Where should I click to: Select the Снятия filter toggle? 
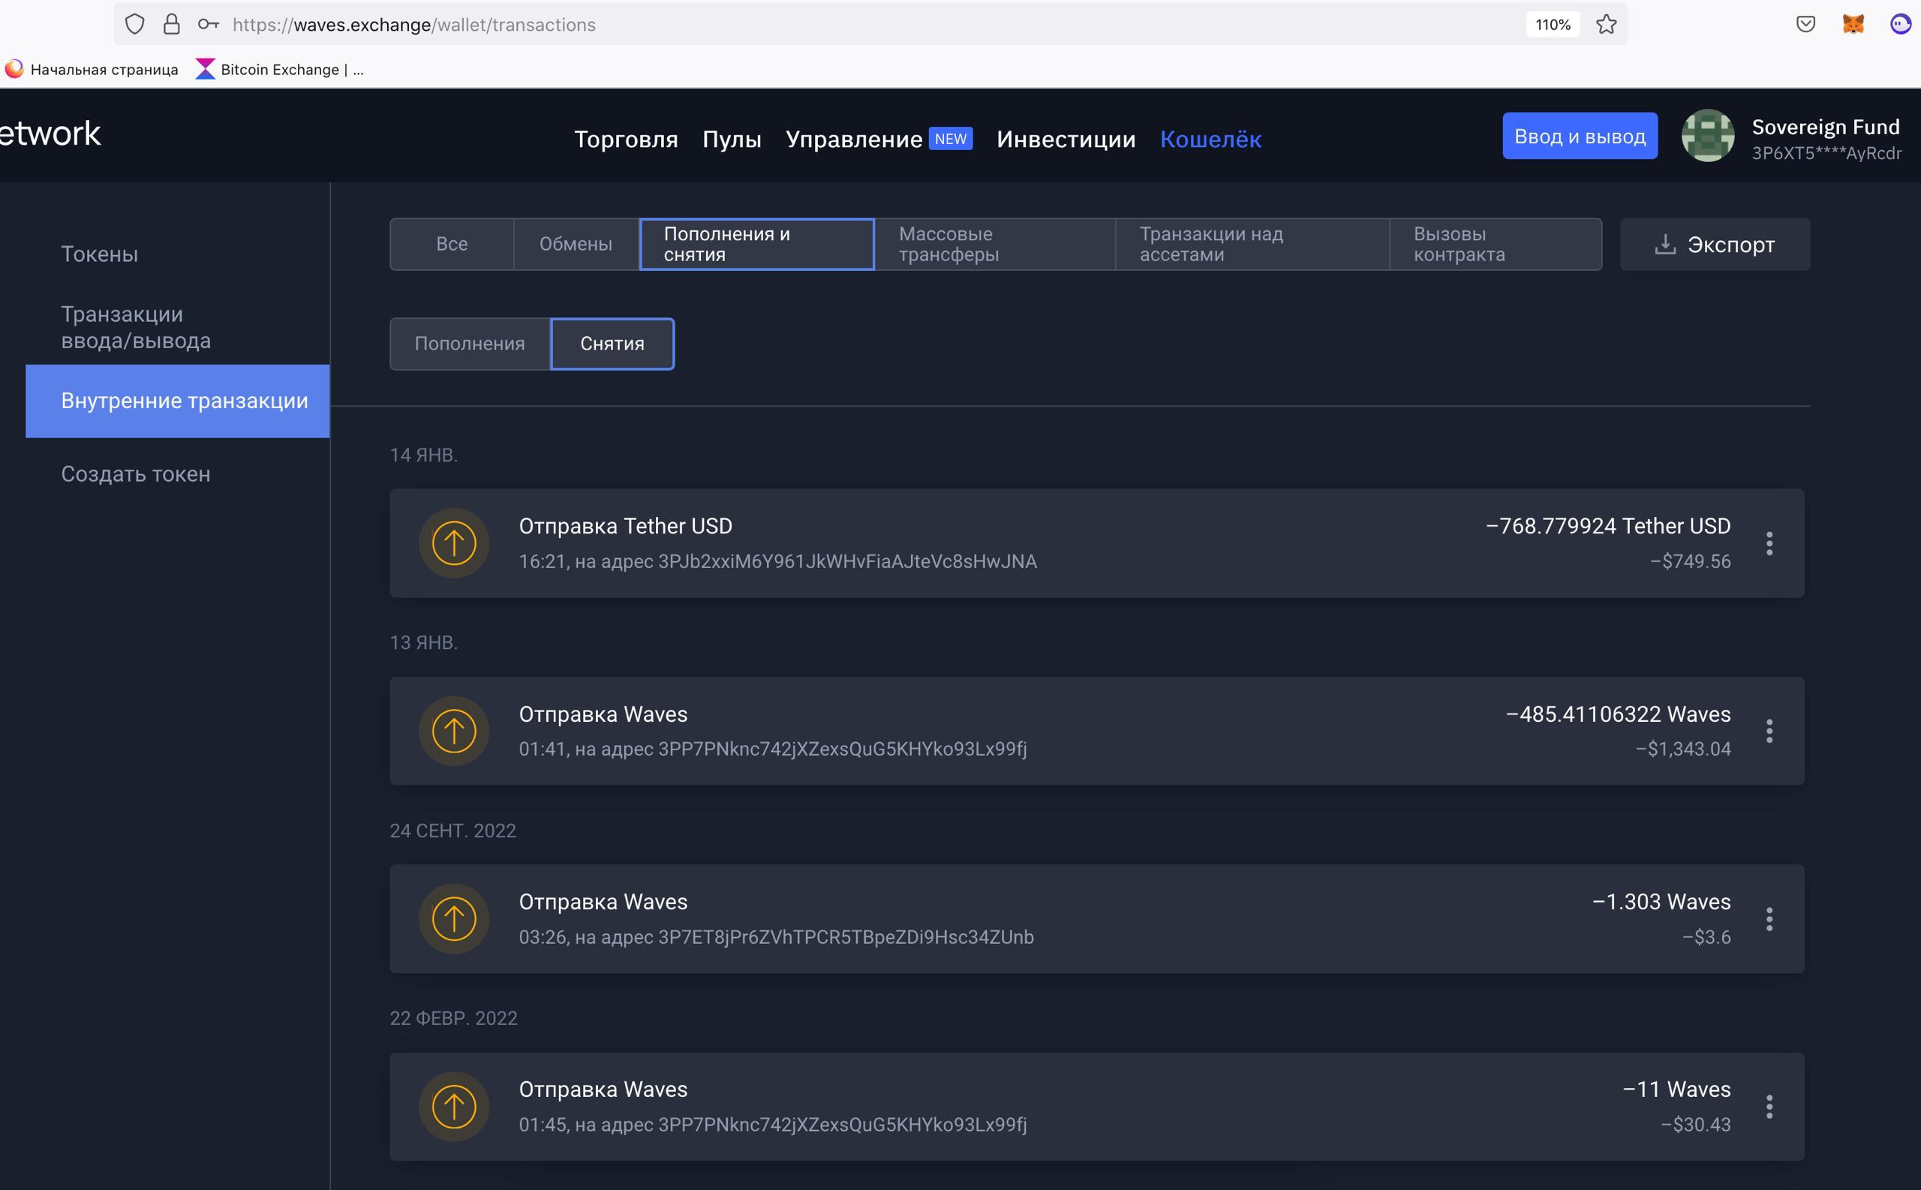612,344
